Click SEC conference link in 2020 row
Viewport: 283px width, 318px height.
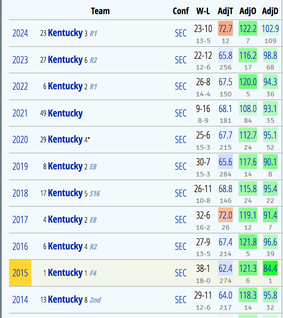coord(181,140)
